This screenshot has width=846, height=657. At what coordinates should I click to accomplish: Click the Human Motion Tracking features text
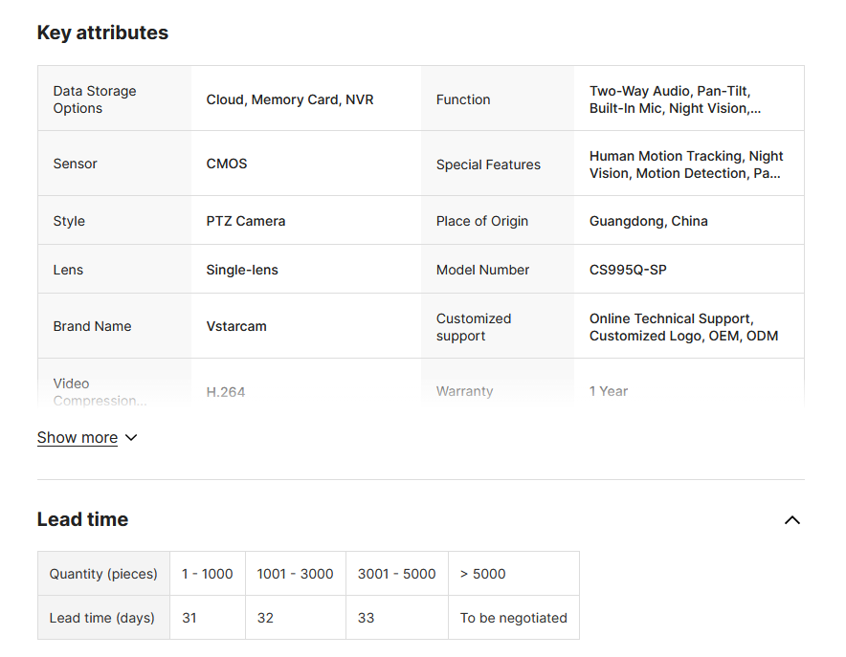point(685,164)
